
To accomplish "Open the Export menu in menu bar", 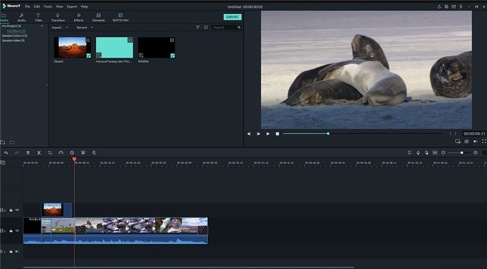I will pos(72,6).
